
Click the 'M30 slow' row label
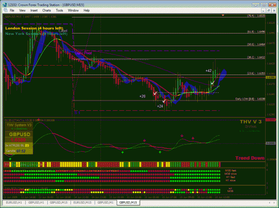230,174
